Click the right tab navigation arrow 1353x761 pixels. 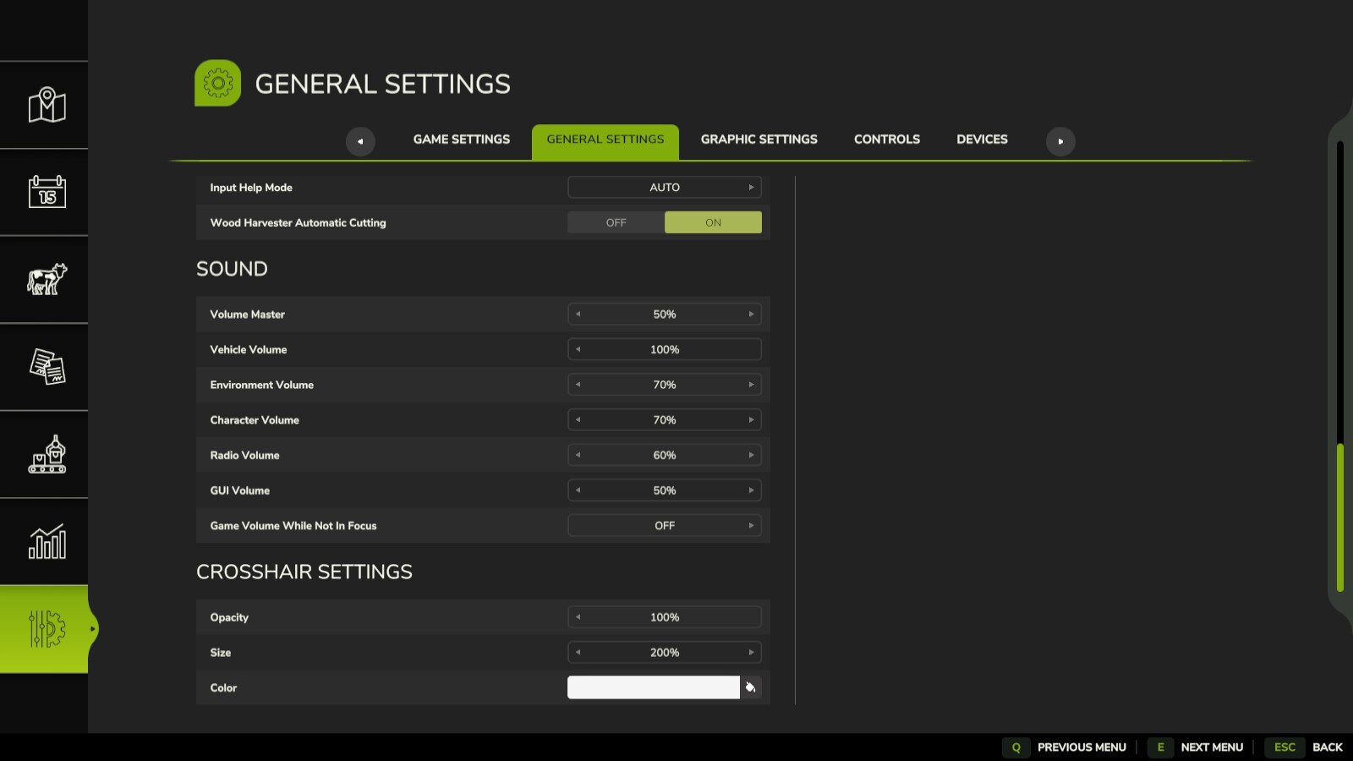point(1061,141)
